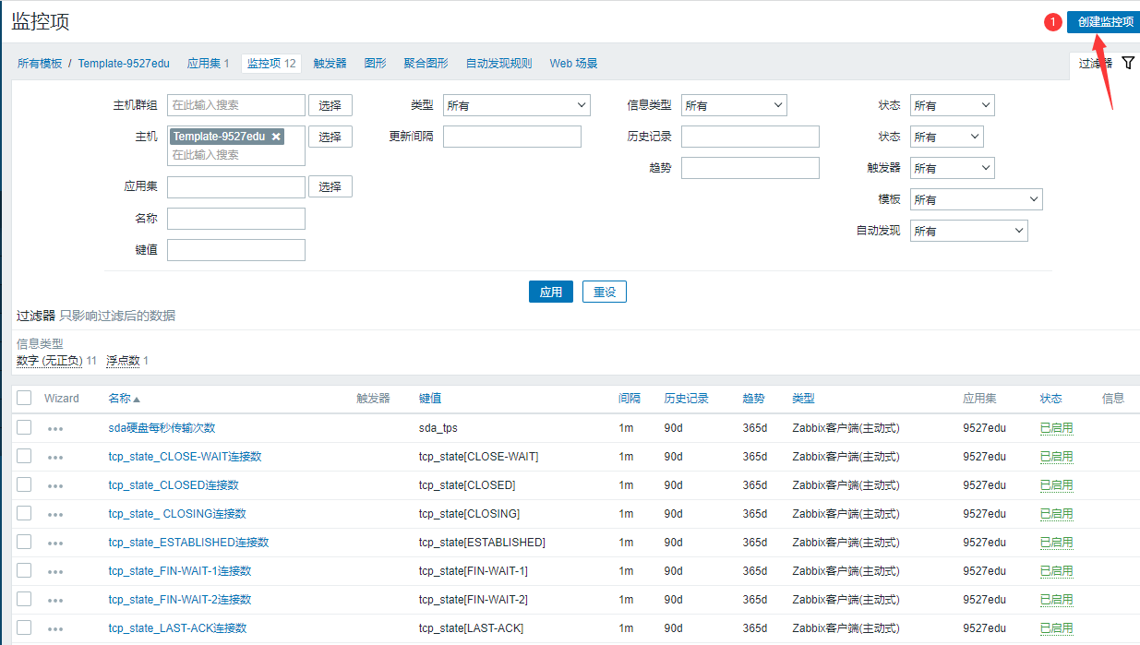The image size is (1140, 645).
Task: Switch to Web 场景 tab
Action: (x=573, y=64)
